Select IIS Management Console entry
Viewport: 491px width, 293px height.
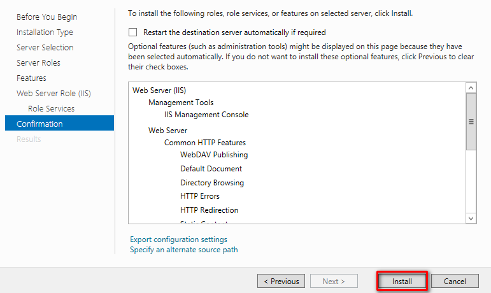coord(206,115)
